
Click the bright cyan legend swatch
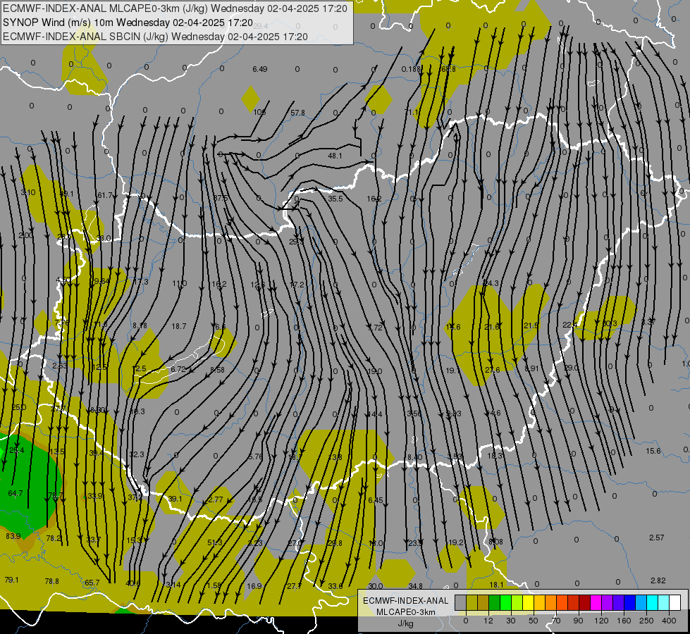coord(653,603)
